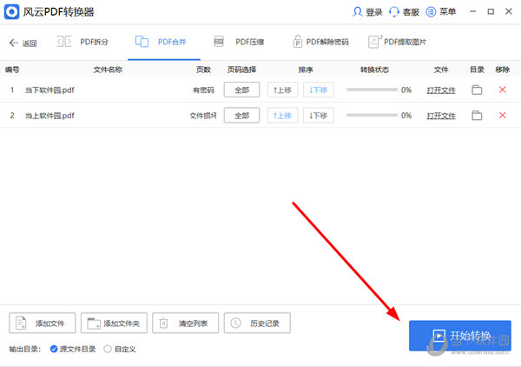
Task: Open file link for 当下软件园.pdf
Action: click(x=441, y=90)
